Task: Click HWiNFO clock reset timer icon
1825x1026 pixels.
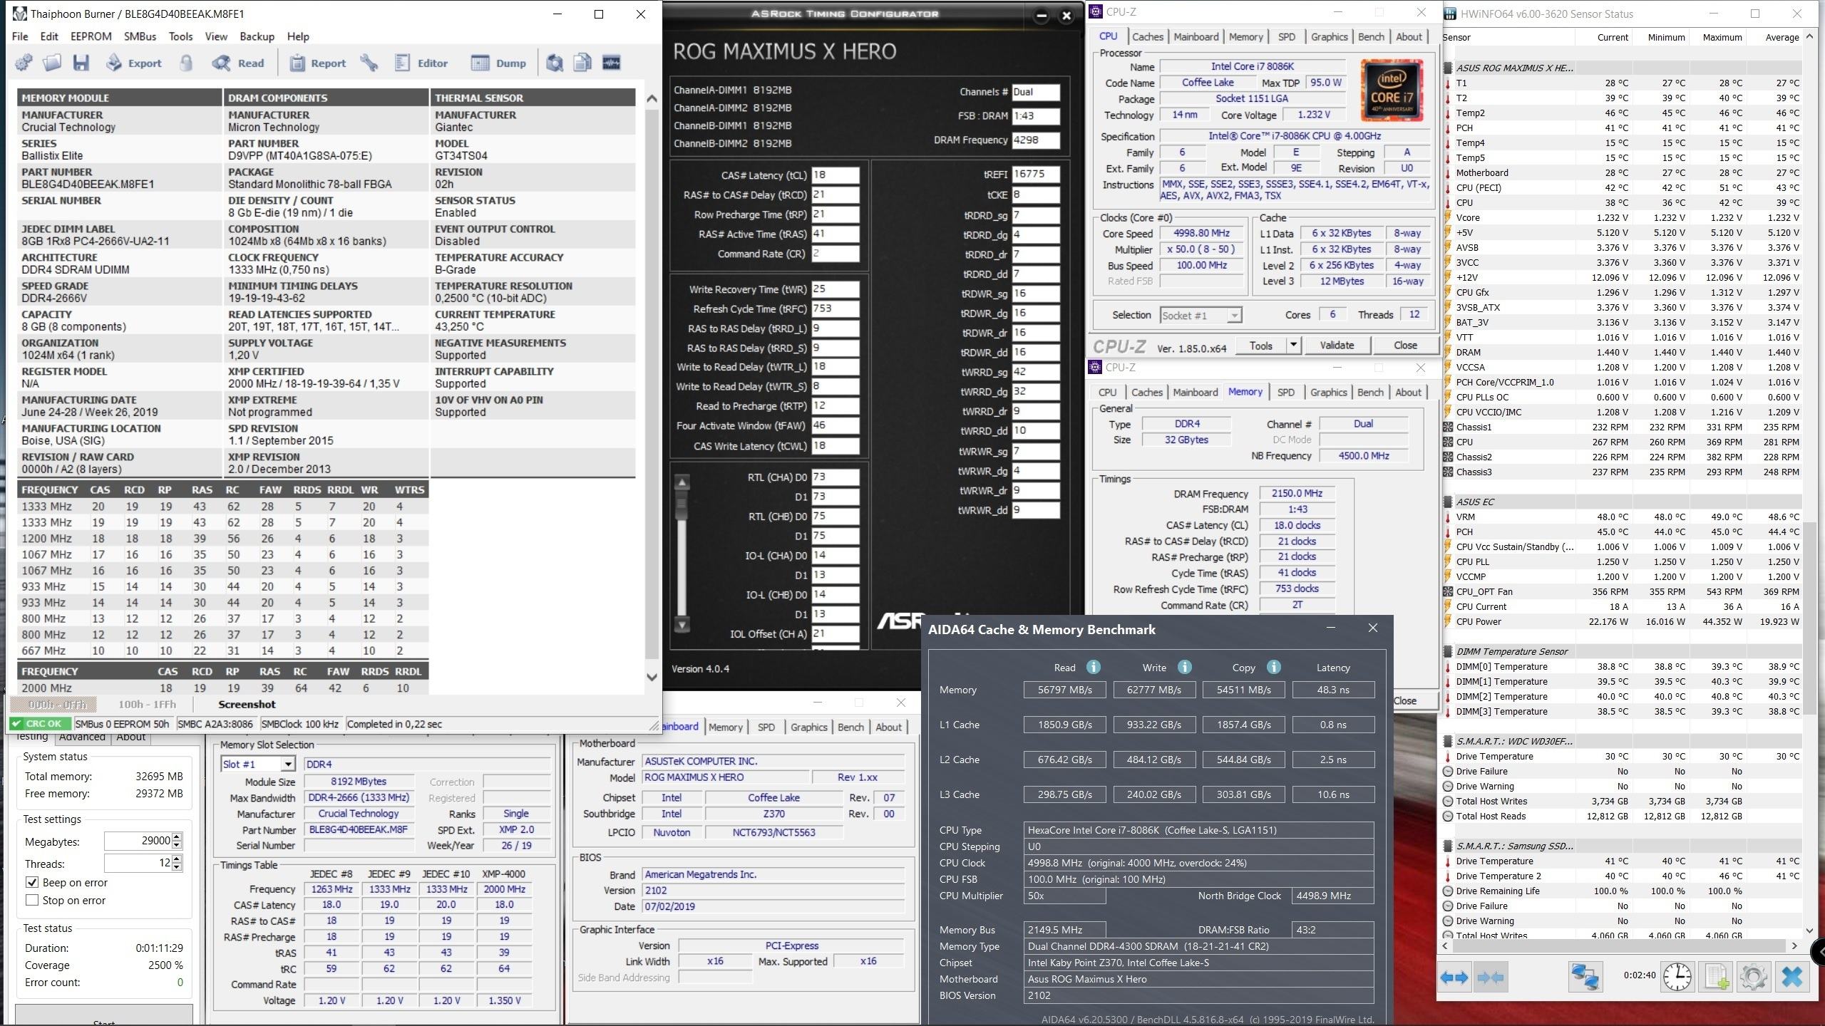Action: point(1677,976)
